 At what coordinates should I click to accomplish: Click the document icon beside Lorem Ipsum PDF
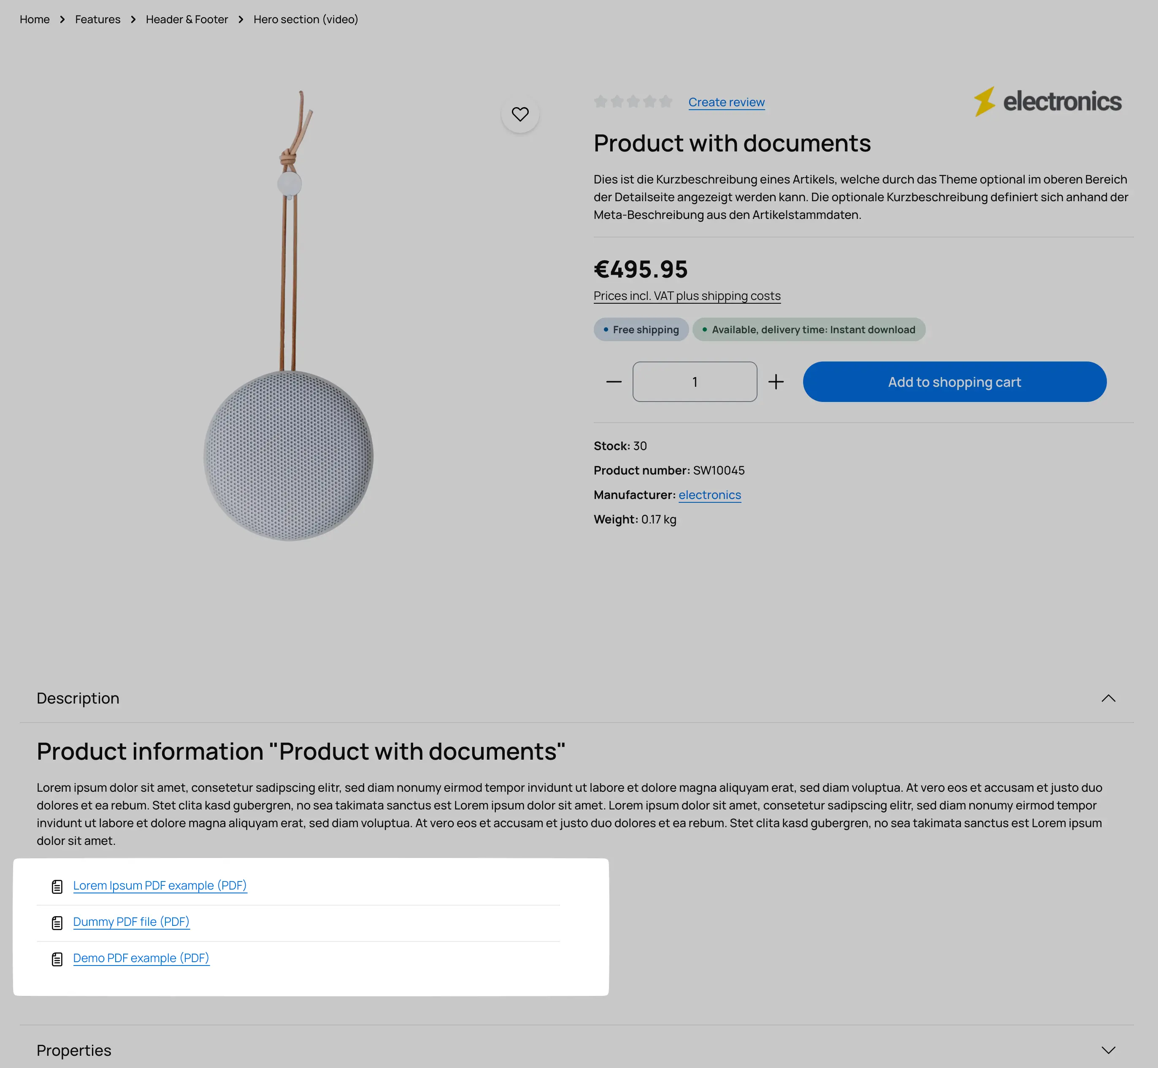click(x=57, y=887)
